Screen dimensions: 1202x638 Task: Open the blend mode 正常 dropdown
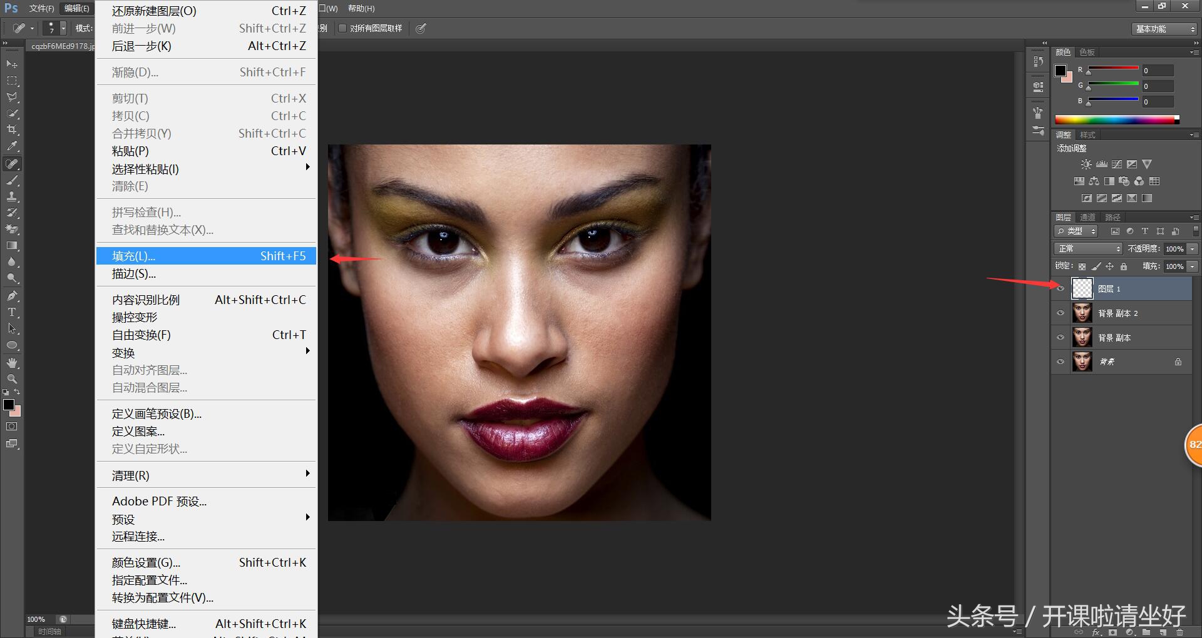coord(1088,249)
